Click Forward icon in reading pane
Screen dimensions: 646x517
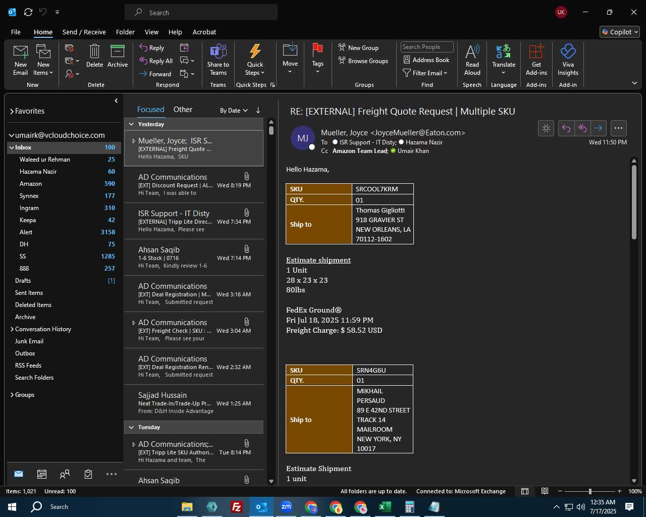pos(599,128)
